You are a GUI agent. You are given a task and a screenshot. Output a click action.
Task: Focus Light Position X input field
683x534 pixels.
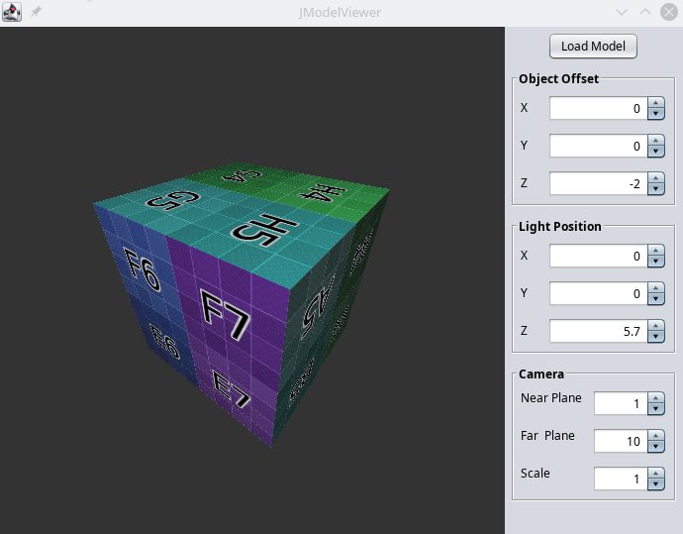pyautogui.click(x=599, y=256)
